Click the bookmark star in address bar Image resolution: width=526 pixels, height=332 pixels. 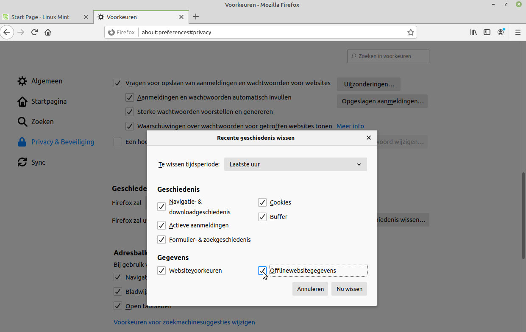[410, 32]
